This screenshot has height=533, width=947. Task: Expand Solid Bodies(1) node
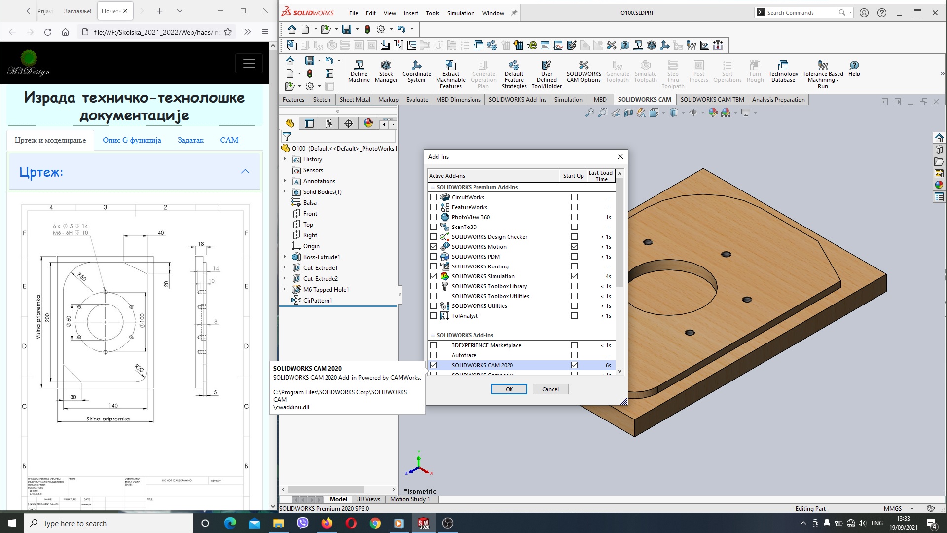pos(285,191)
